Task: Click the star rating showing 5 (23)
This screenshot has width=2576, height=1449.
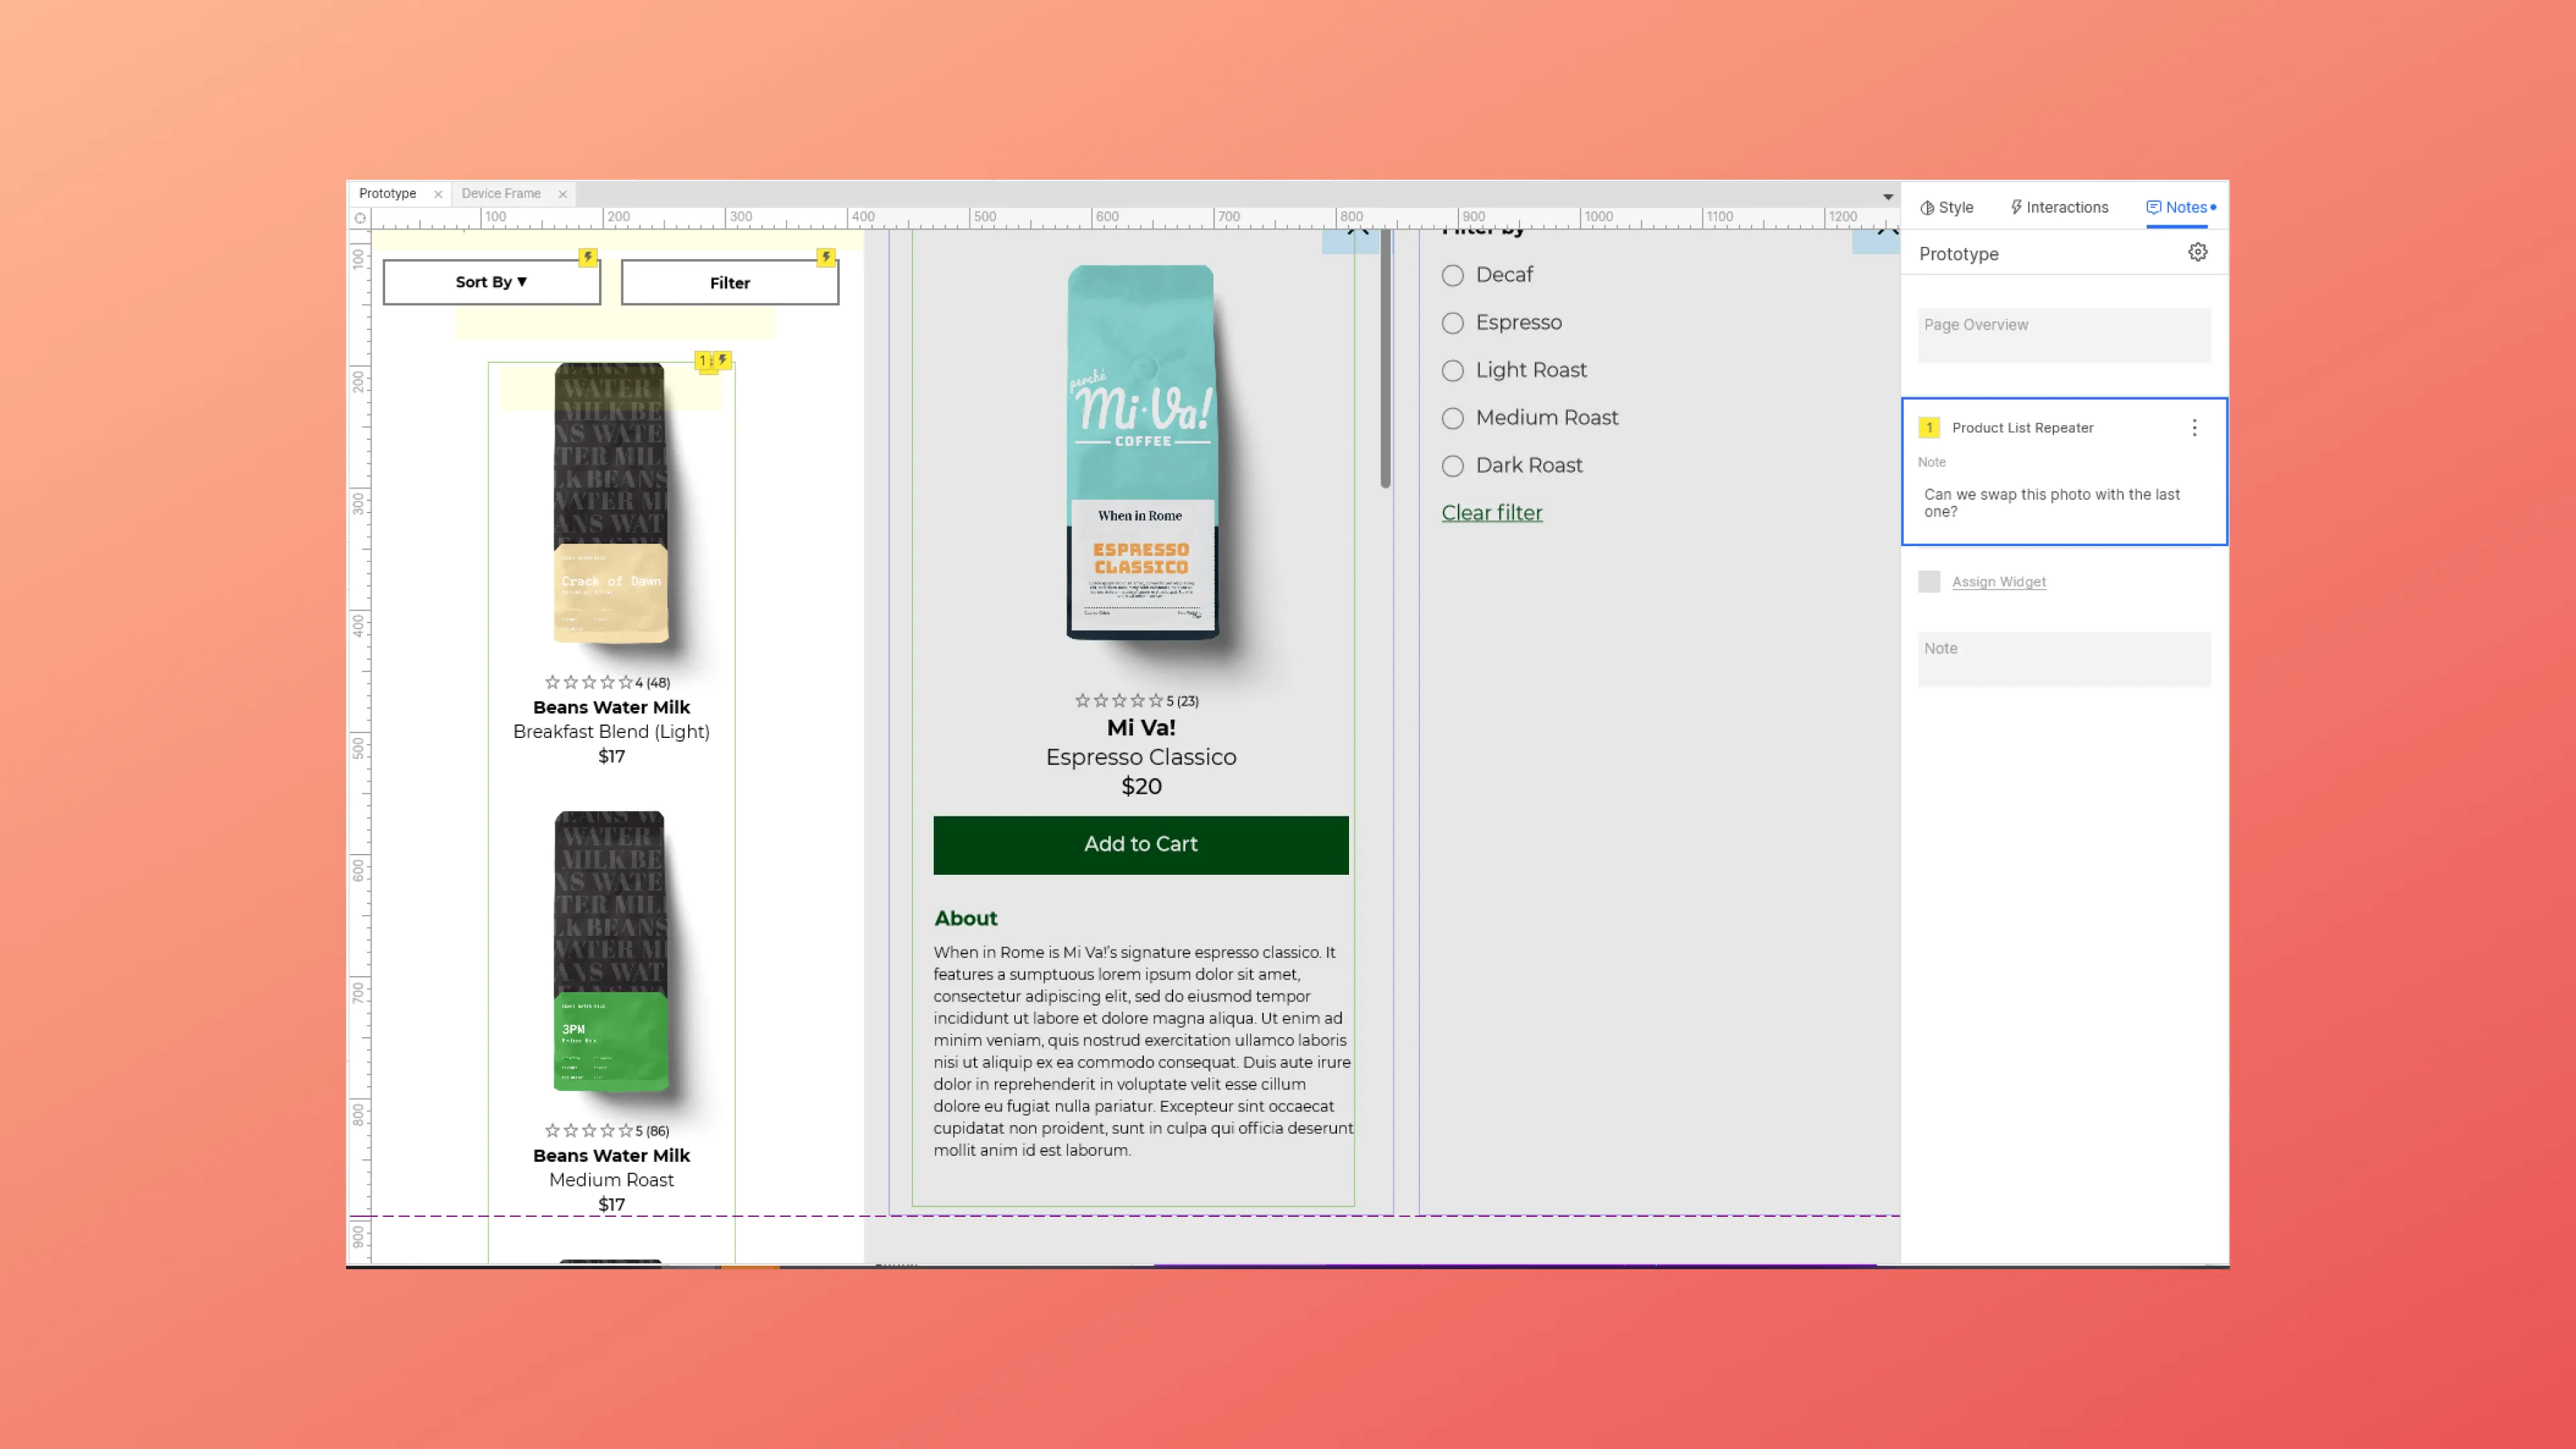Action: pos(1136,701)
